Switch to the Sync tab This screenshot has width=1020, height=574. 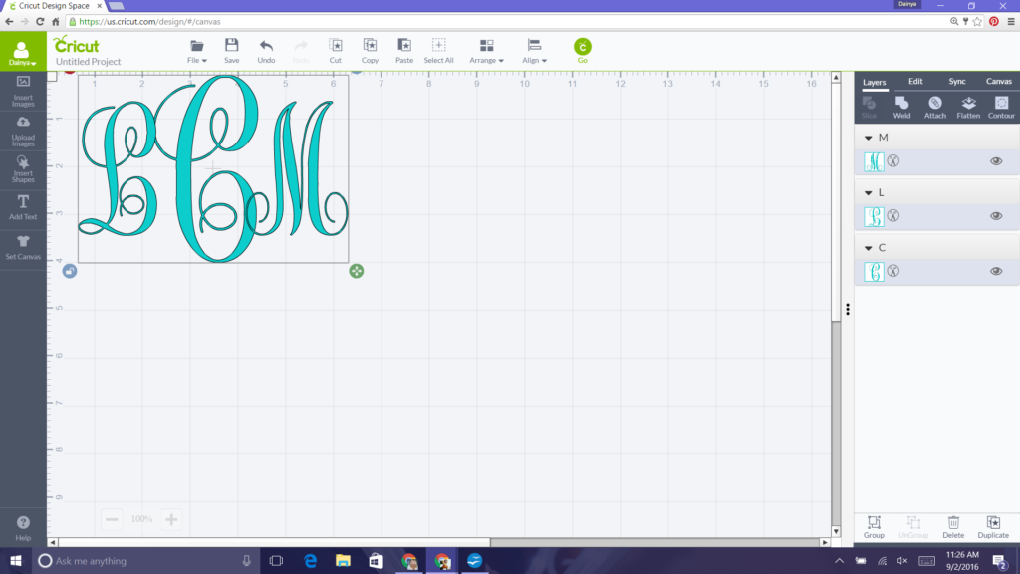957,82
